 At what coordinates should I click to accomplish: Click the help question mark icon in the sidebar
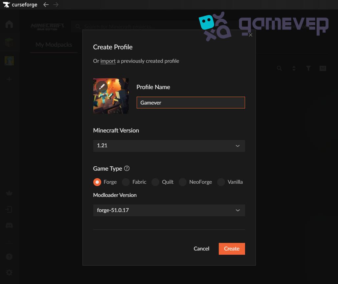point(9,256)
